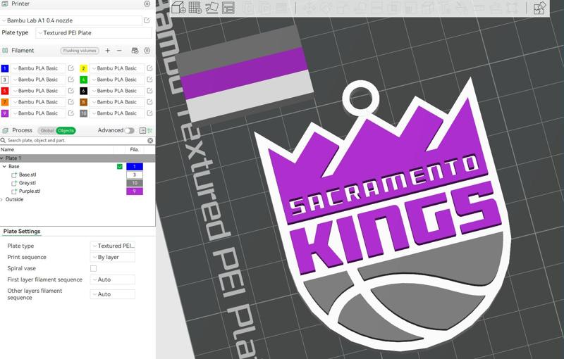This screenshot has width=564, height=359.
Task: Toggle the Advanced mode switch
Action: [129, 130]
